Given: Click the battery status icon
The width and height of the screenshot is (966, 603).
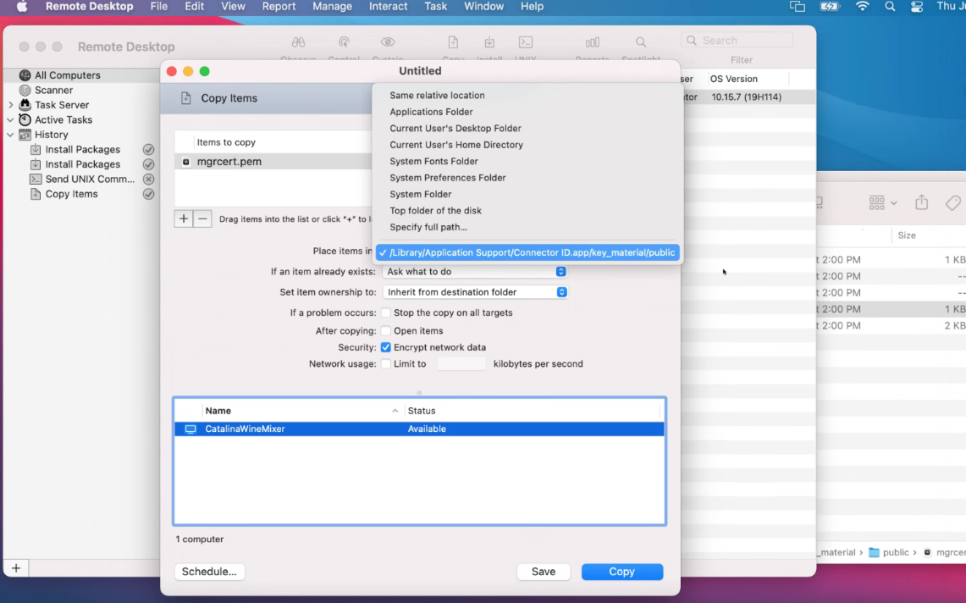Looking at the screenshot, I should click(x=830, y=7).
